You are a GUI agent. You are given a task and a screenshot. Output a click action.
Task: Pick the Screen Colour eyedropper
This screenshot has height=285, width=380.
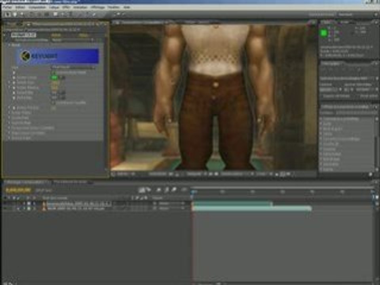(63, 78)
